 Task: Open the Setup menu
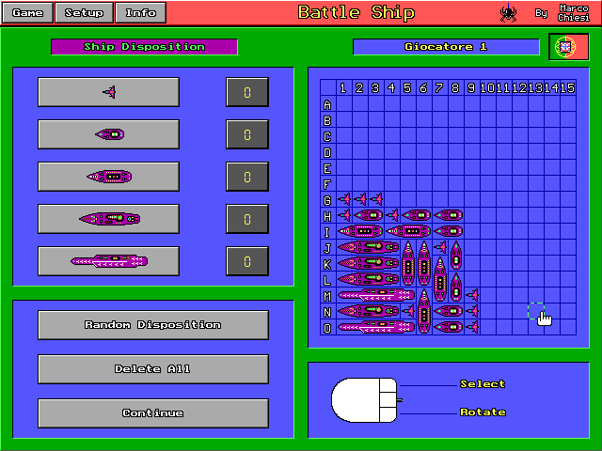(84, 12)
